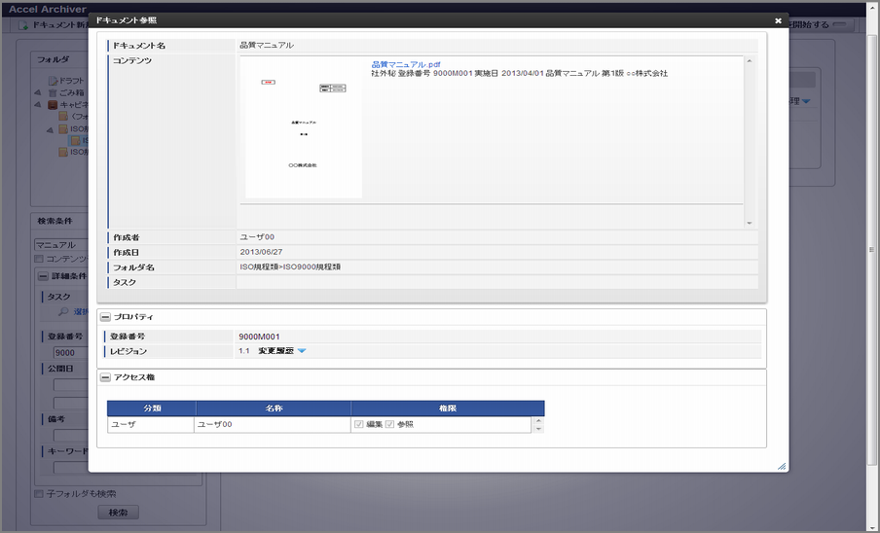Toggle the コンテンツ checkbox in search panel

click(x=39, y=259)
